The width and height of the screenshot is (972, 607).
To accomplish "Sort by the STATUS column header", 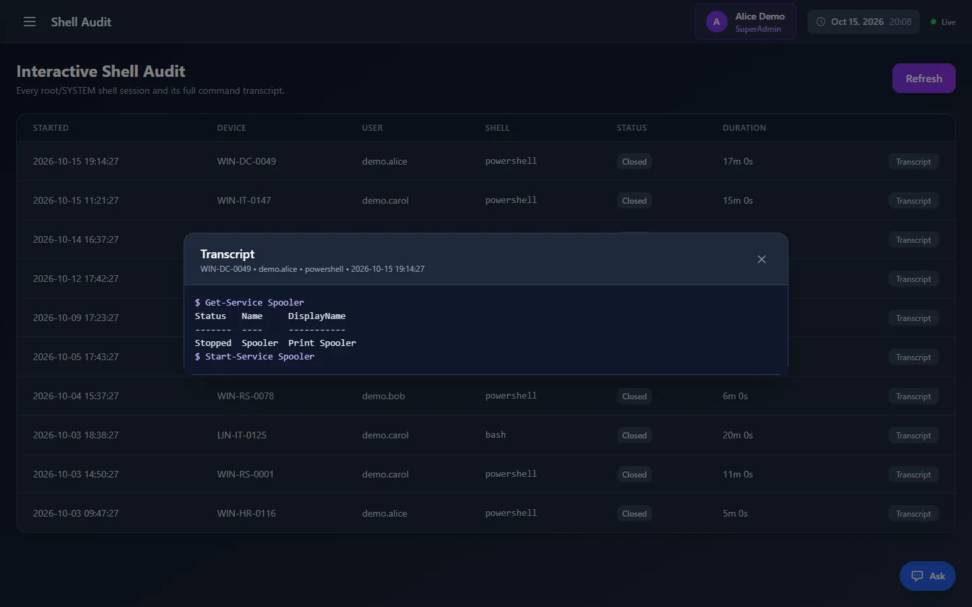I will tap(632, 128).
